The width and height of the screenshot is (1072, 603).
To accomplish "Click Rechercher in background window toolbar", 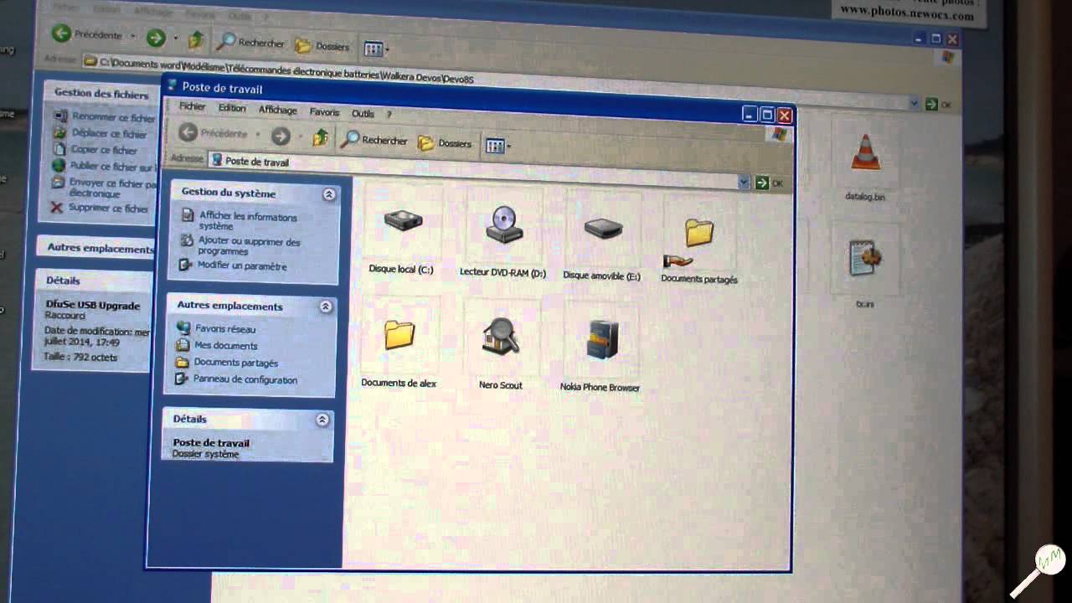I will (250, 42).
